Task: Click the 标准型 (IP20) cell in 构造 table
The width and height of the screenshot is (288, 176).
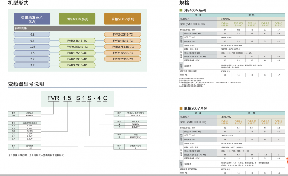Action: [136, 137]
